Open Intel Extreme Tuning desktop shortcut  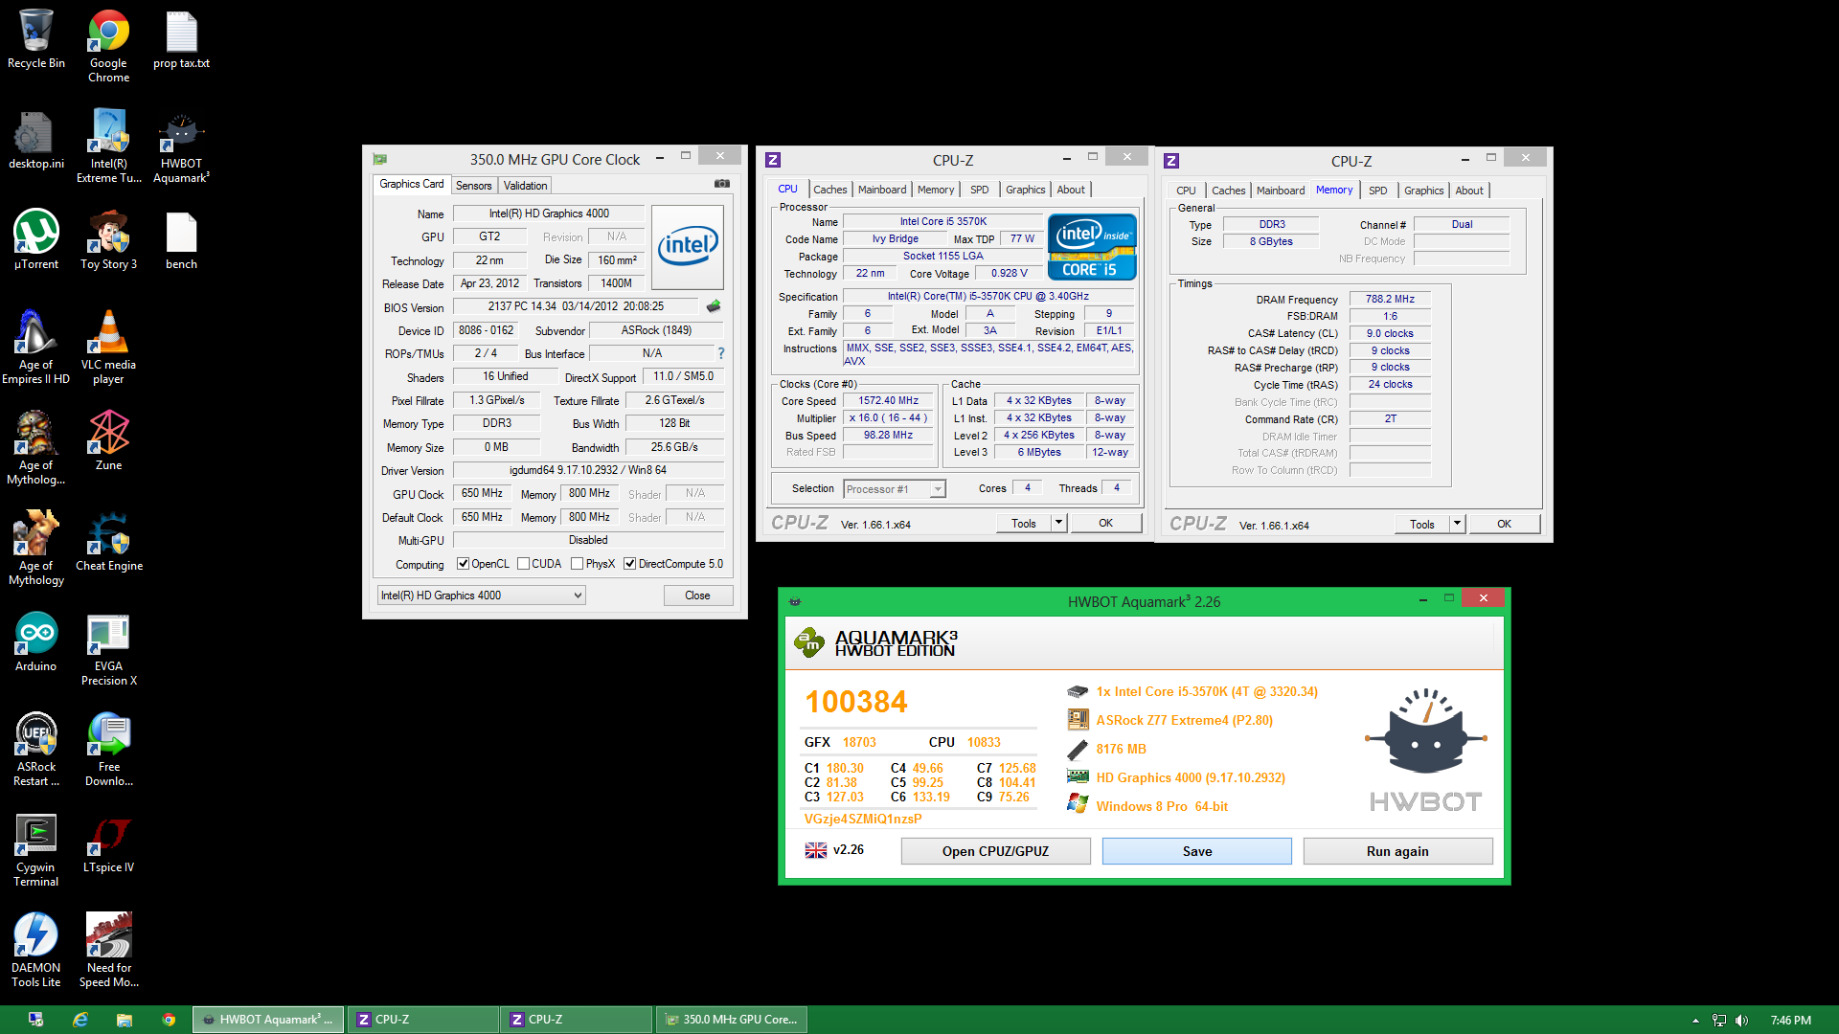pos(108,146)
